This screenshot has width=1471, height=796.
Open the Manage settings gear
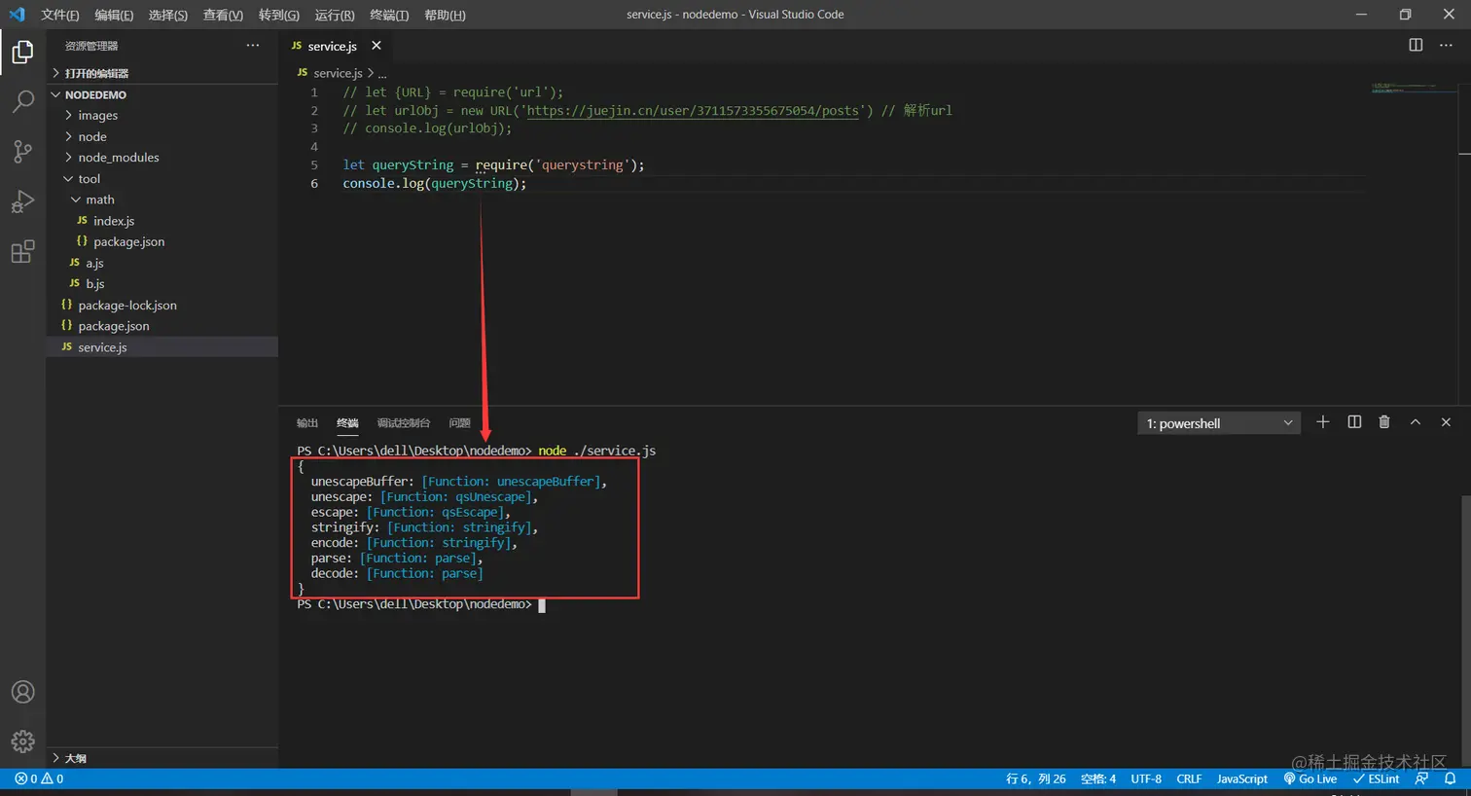pos(22,742)
